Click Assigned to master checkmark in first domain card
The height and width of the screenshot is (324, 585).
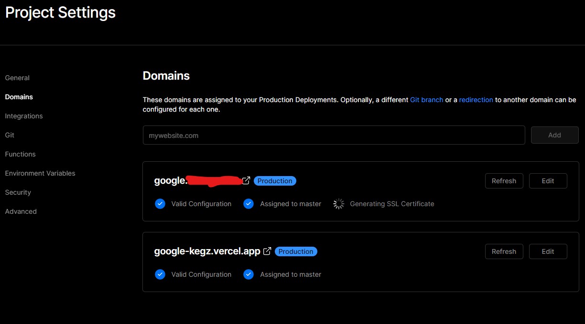(x=248, y=204)
